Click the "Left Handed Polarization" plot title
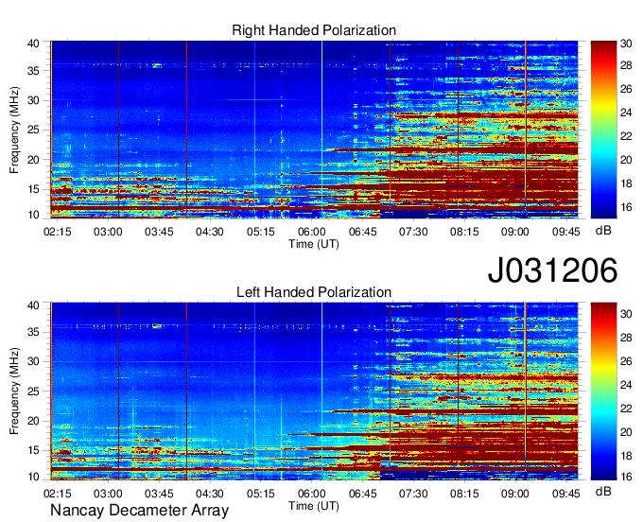Image resolution: width=643 pixels, height=522 pixels. pos(314,292)
